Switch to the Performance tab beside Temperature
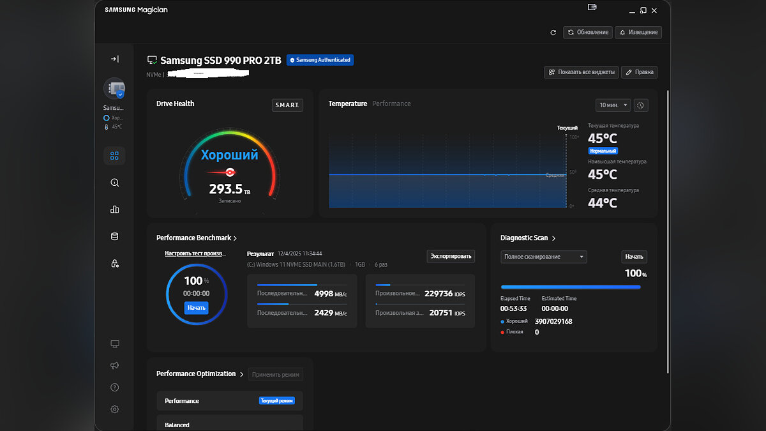This screenshot has height=431, width=766. [x=391, y=103]
